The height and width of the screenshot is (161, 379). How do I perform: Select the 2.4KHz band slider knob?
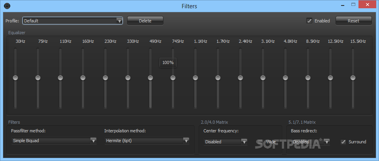click(x=240, y=78)
